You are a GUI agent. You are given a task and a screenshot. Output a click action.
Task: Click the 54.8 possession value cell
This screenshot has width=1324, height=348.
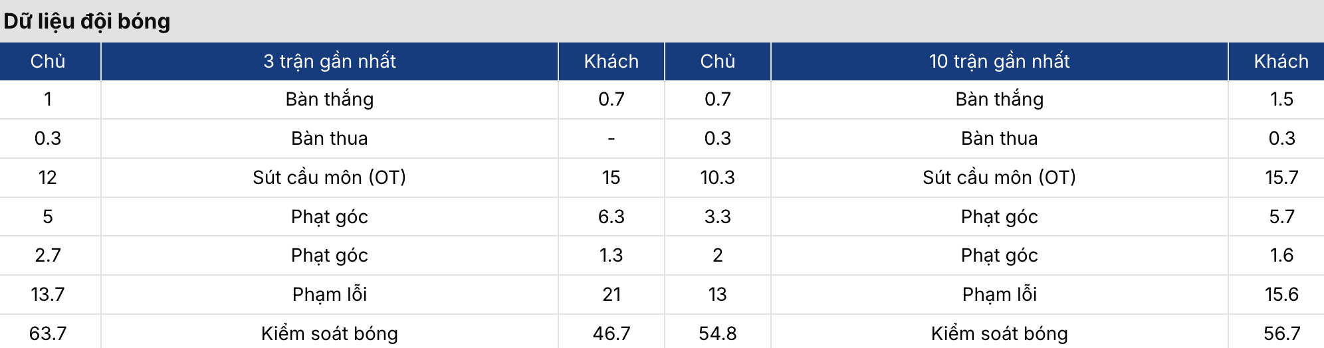click(717, 333)
